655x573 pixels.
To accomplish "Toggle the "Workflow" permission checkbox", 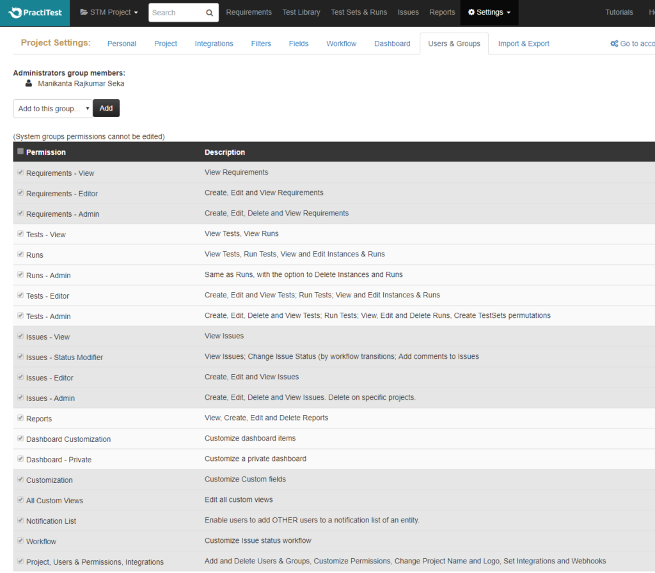I will [x=20, y=541].
